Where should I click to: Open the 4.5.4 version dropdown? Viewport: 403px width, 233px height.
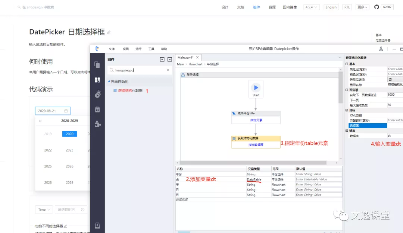[312, 7]
